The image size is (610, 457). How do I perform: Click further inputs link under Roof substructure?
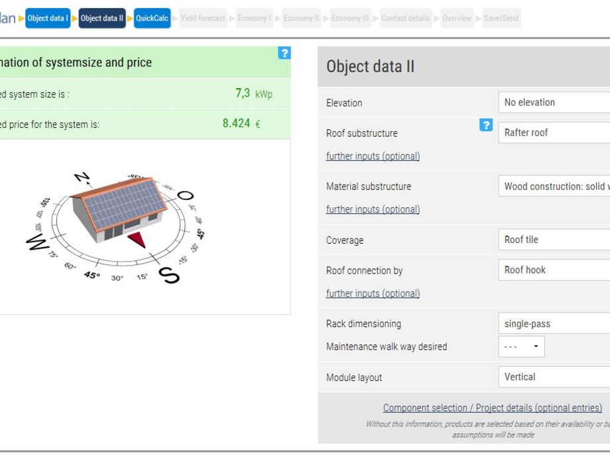(373, 156)
